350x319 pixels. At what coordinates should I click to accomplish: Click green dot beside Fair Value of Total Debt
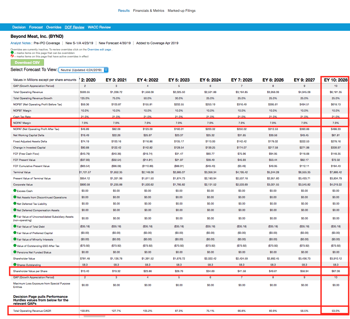pos(15,226)
